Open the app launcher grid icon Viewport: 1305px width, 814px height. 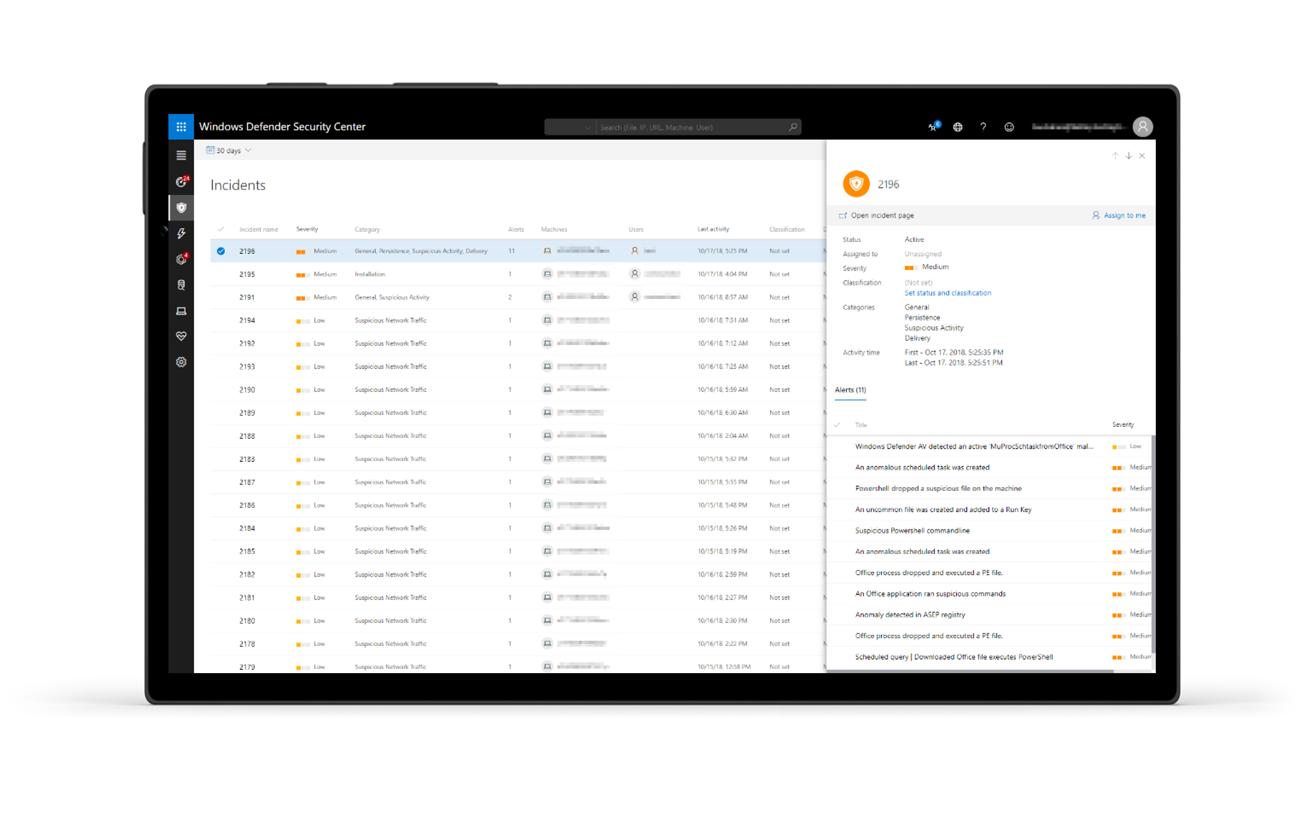click(181, 127)
